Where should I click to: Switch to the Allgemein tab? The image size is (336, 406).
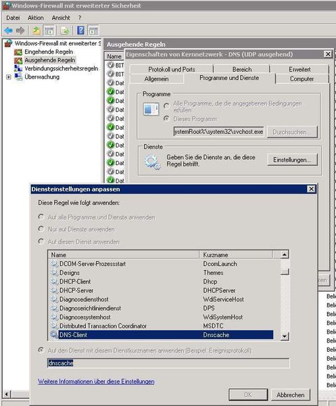click(156, 79)
